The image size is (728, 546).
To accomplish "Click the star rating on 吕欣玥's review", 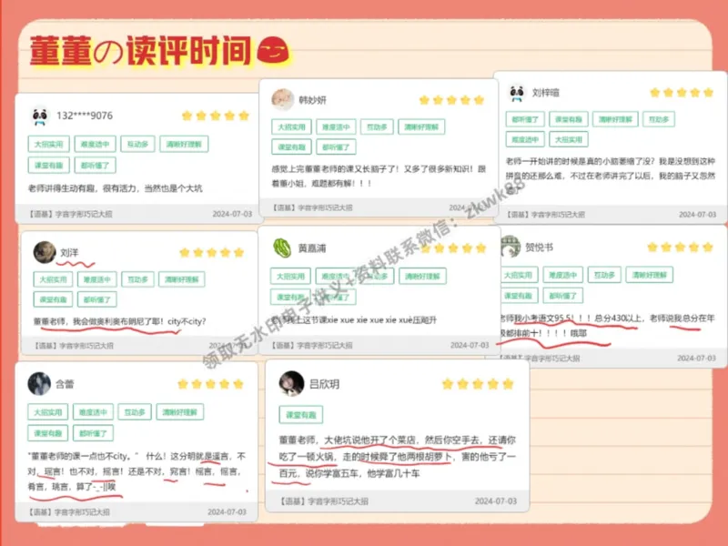I will (478, 383).
